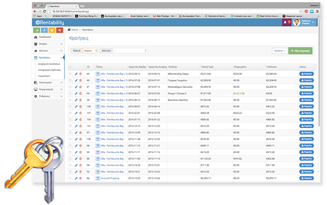The width and height of the screenshot is (327, 205).
Task: Select row checkbox for booking 41
Action: [70, 87]
